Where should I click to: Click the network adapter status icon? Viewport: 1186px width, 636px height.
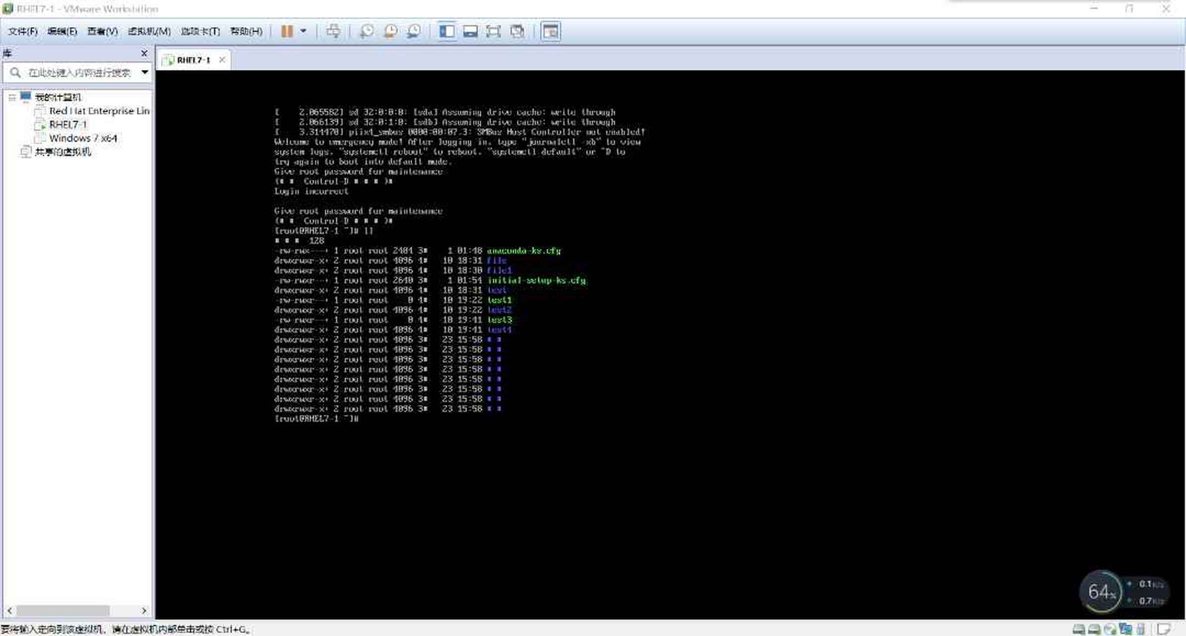(x=1125, y=629)
